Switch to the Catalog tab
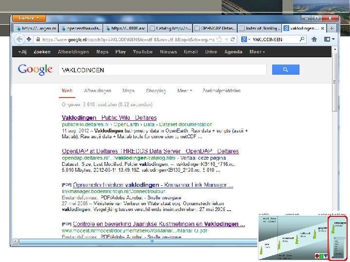The height and width of the screenshot is (262, 350). click(x=170, y=28)
